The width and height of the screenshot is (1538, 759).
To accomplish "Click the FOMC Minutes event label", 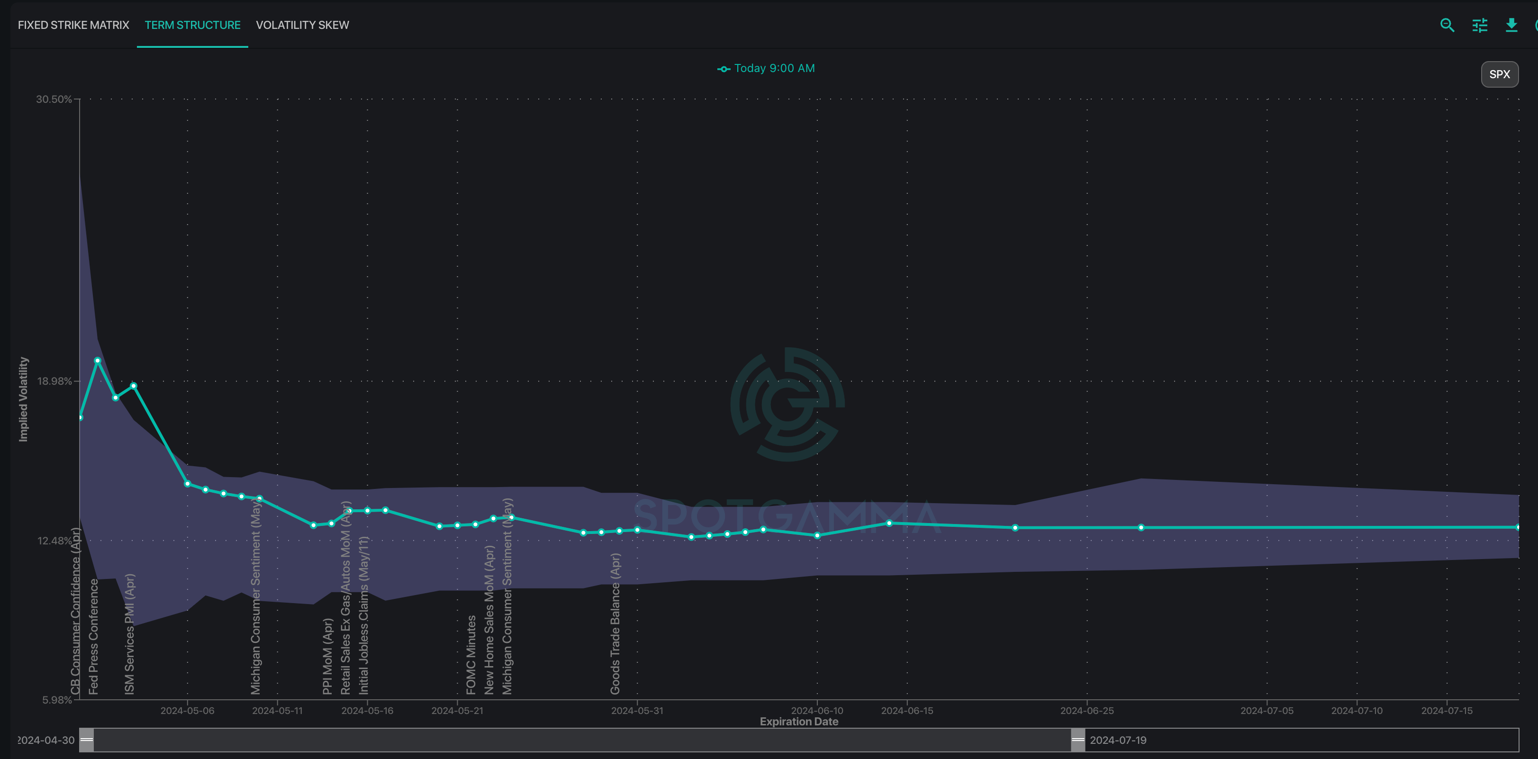I will [x=471, y=654].
